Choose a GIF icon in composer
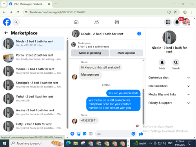Screen dimensions: 196x147 (x=91, y=134)
